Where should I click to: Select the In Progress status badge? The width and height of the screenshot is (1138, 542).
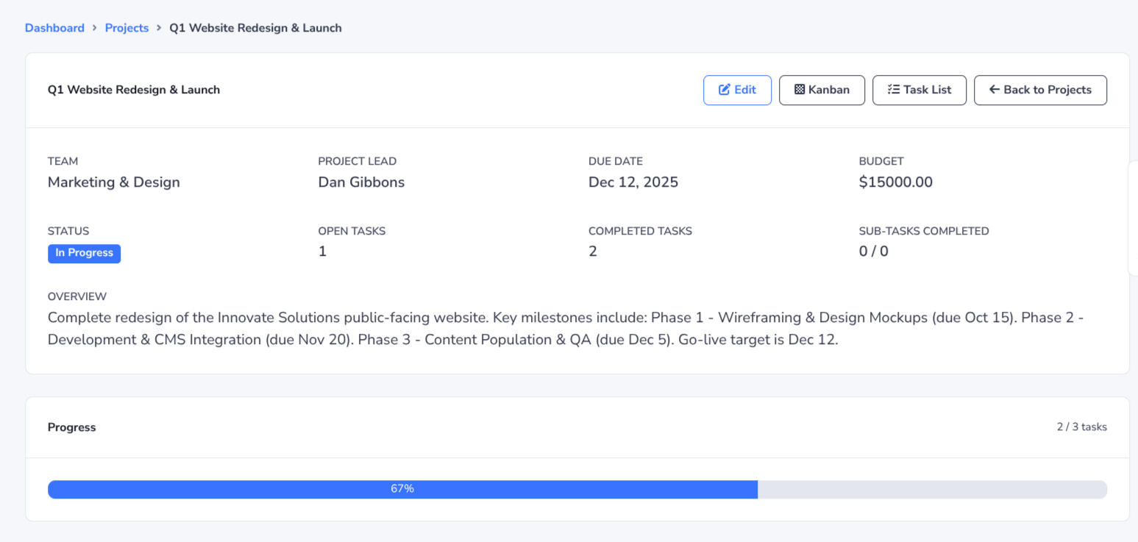pyautogui.click(x=84, y=253)
